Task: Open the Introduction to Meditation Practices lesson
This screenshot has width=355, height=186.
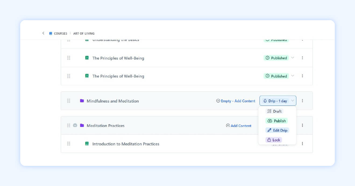Action: [x=126, y=144]
